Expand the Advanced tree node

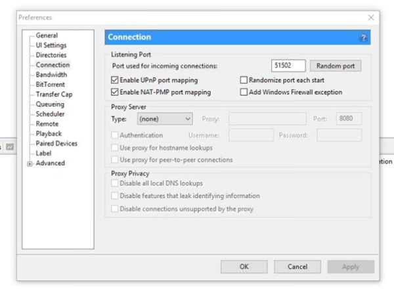coord(30,164)
